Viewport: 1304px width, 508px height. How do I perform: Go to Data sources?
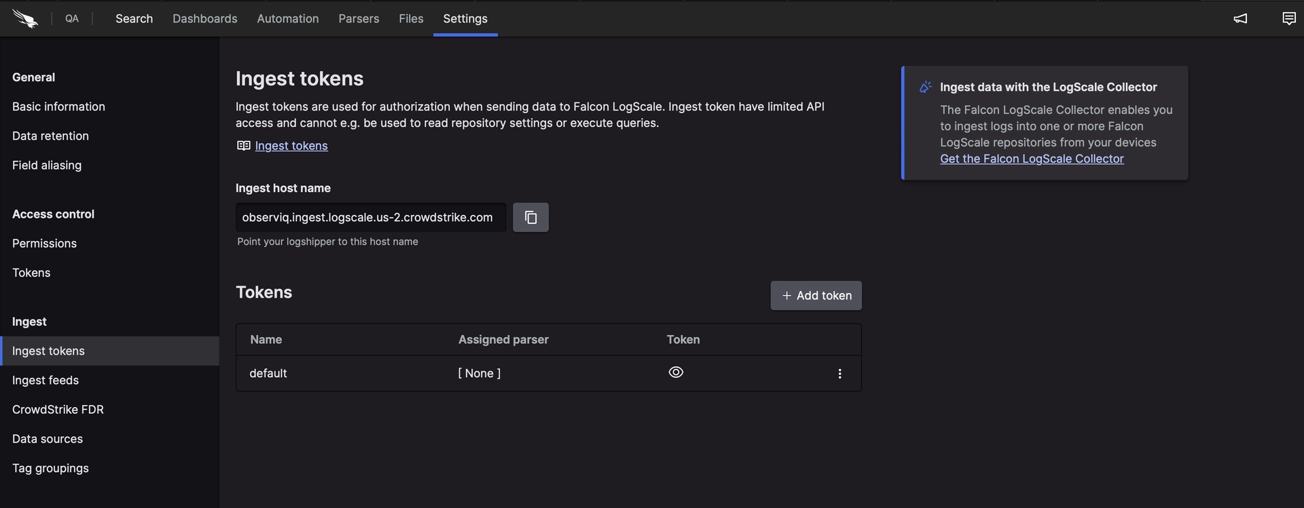tap(48, 439)
